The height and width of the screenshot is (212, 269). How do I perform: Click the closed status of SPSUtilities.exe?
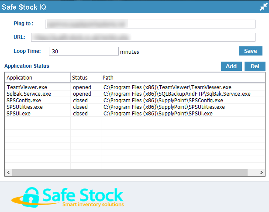(80, 107)
